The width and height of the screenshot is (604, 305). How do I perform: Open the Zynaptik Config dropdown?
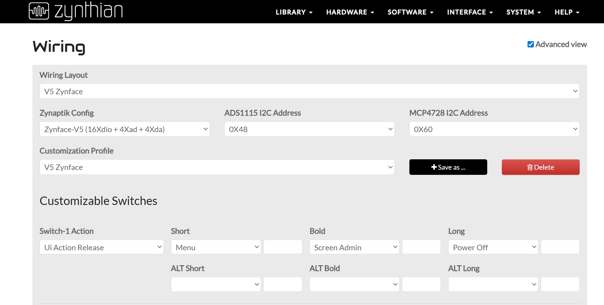[125, 129]
